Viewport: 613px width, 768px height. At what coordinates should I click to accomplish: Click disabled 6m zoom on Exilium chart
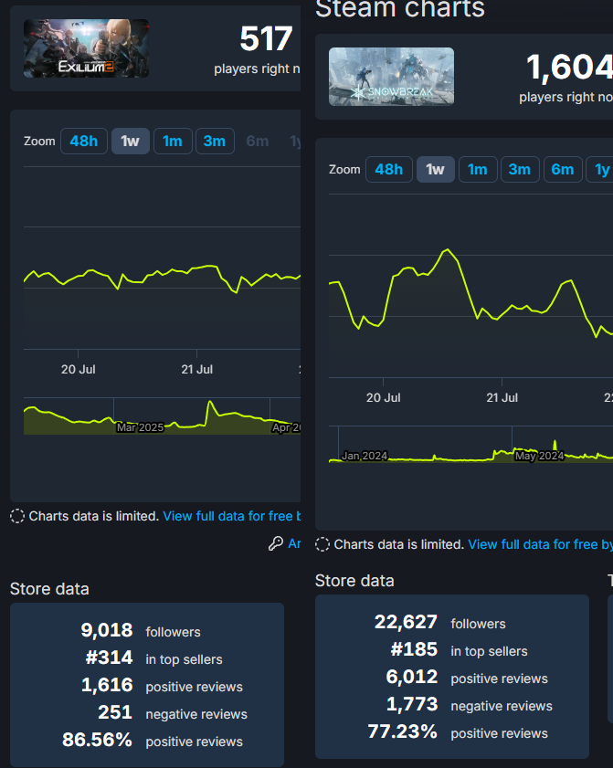[x=258, y=141]
